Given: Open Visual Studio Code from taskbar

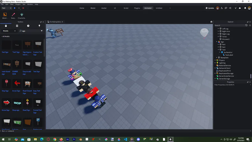Looking at the screenshot, I should (125, 139).
